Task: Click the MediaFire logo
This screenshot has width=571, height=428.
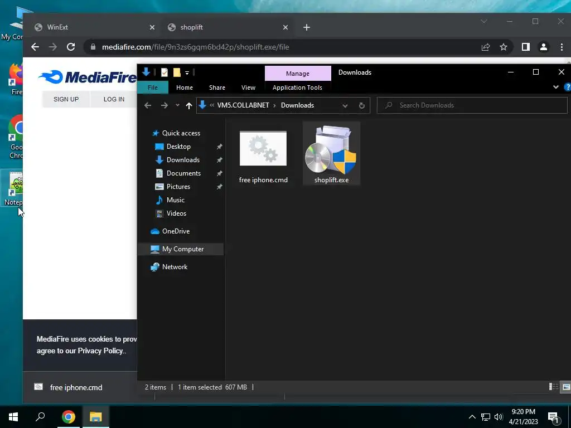Action: (x=88, y=77)
